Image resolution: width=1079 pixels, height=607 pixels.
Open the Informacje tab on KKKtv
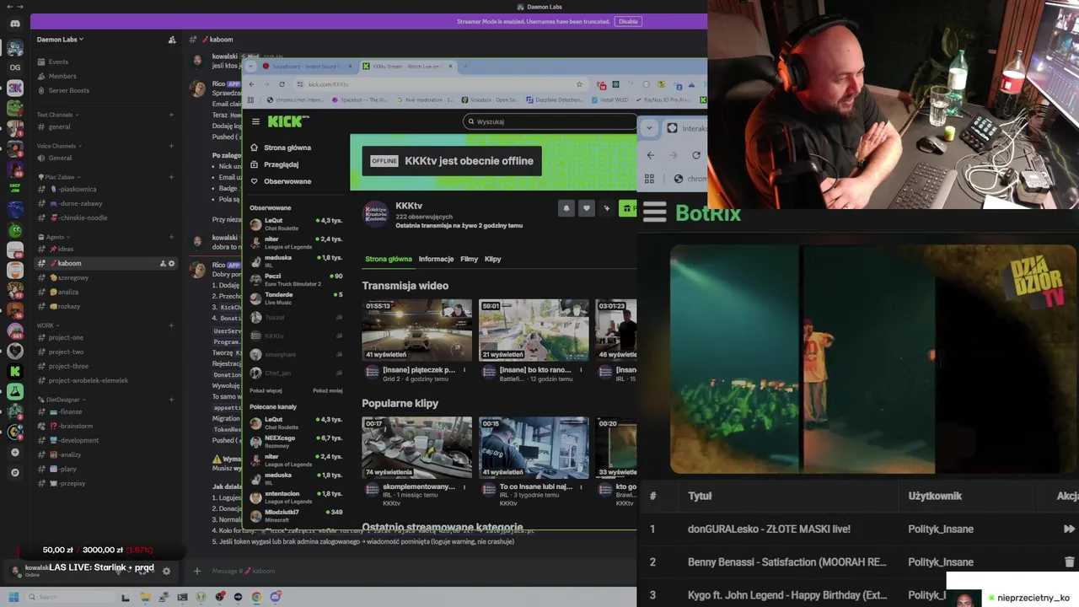coord(436,259)
